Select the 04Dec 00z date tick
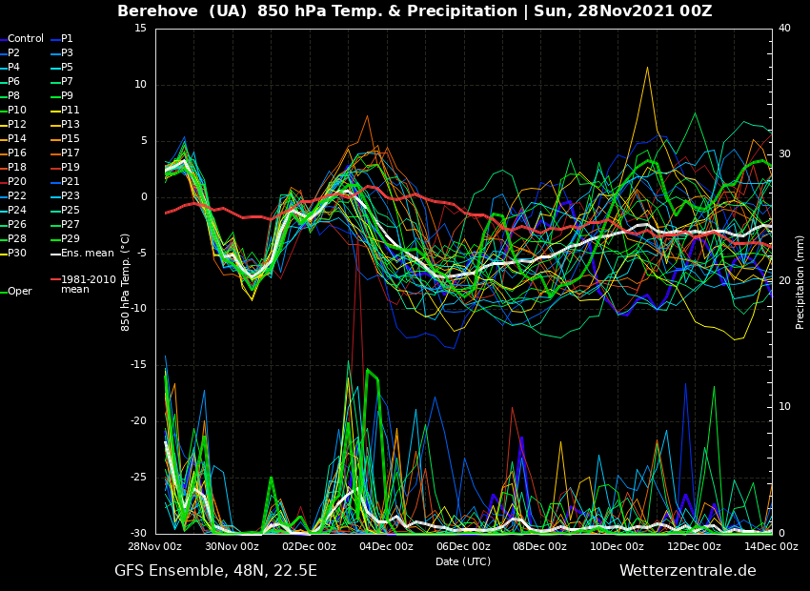The height and width of the screenshot is (591, 810). [x=386, y=547]
